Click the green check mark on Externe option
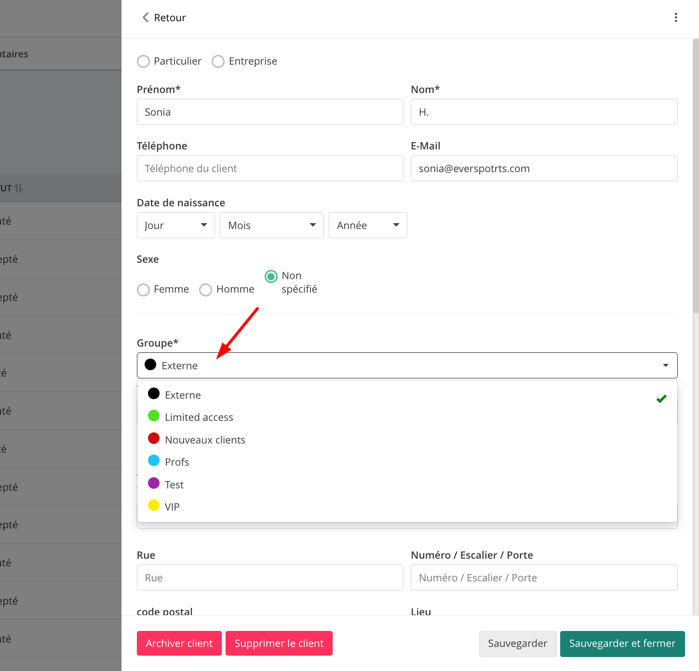The image size is (699, 671). pyautogui.click(x=661, y=399)
